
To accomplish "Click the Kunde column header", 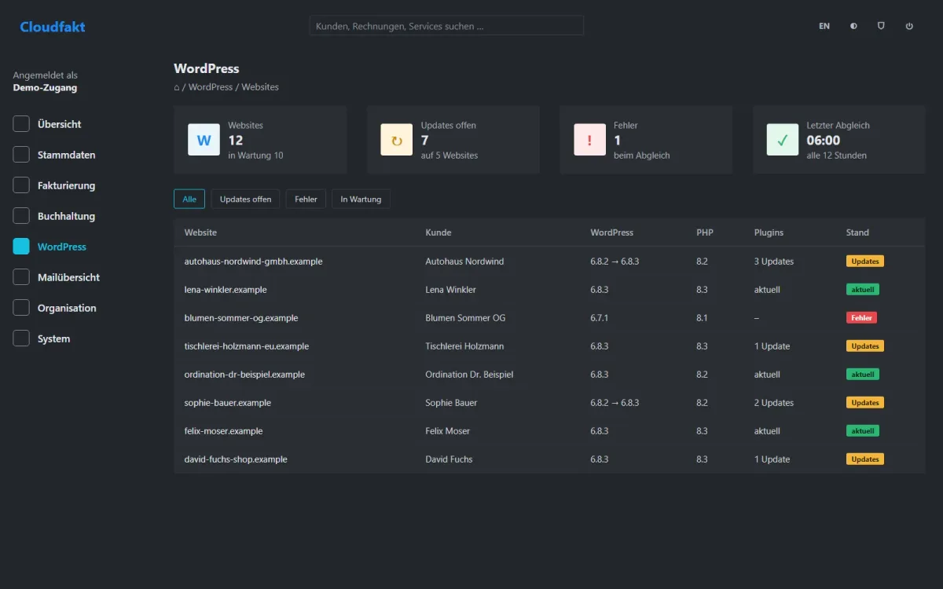I will point(438,232).
